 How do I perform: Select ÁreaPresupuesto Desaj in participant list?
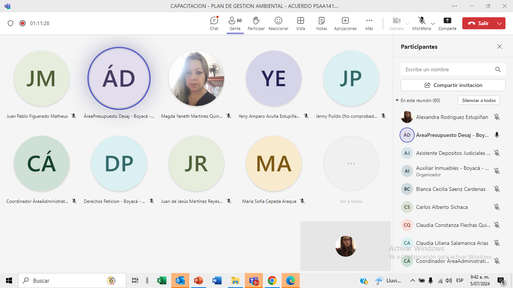[452, 135]
